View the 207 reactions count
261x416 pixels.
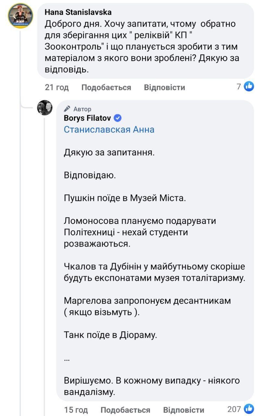point(234,409)
